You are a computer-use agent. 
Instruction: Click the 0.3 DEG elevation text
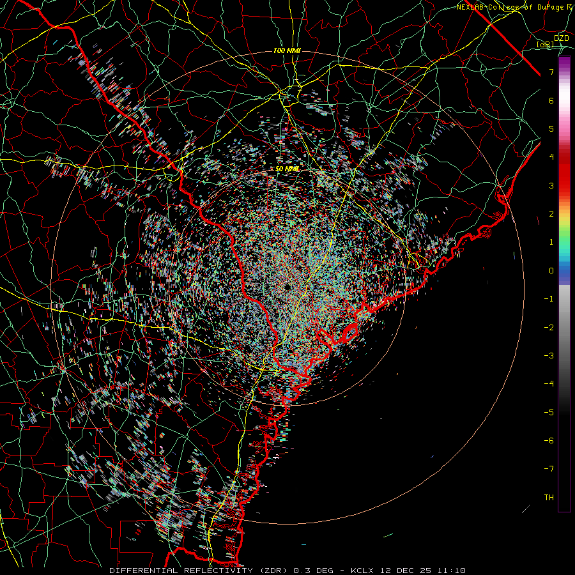click(313, 571)
